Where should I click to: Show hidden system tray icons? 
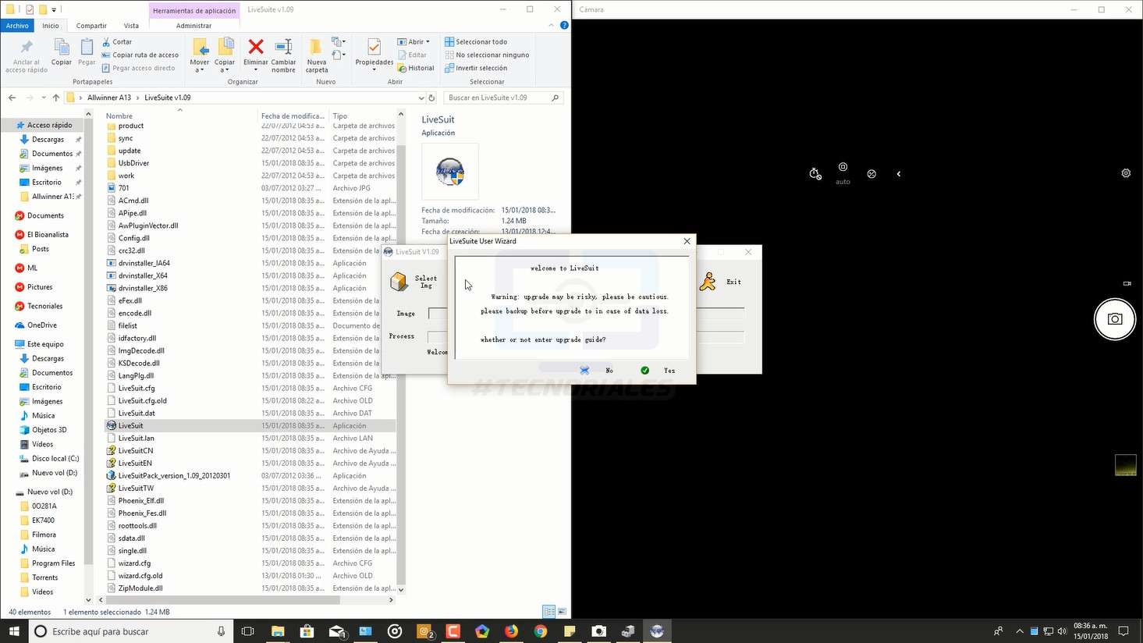1020,631
